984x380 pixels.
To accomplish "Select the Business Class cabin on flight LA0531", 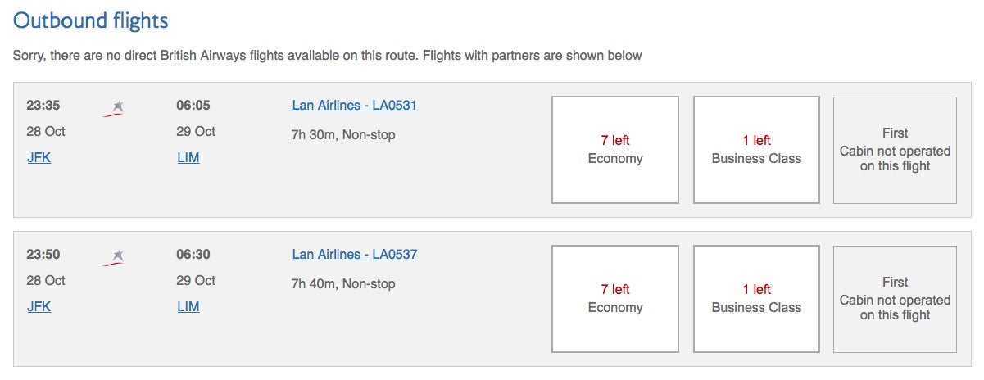I will [x=756, y=150].
